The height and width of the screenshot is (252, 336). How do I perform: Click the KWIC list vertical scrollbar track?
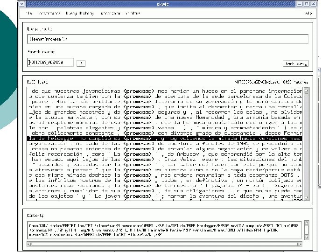(x=307, y=144)
